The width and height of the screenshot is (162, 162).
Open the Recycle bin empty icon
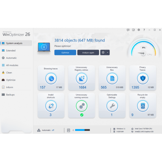[143, 106]
